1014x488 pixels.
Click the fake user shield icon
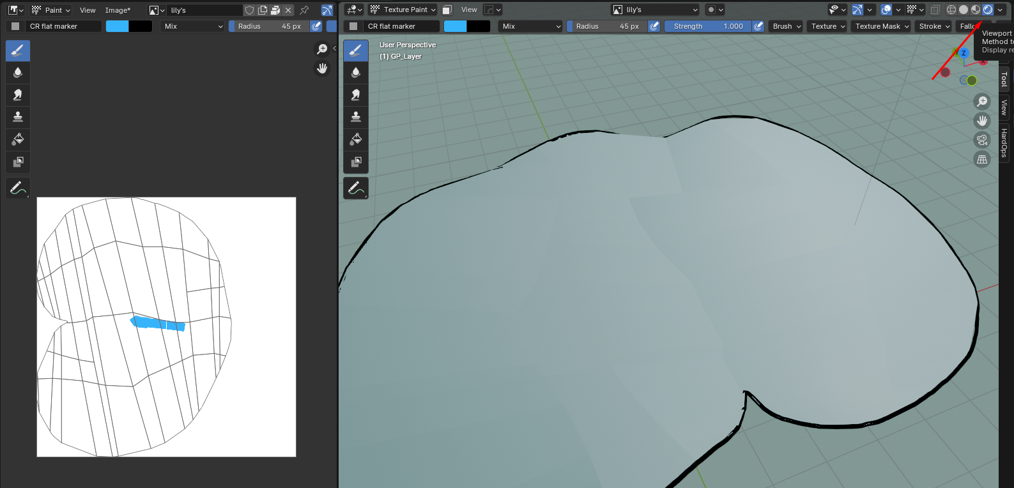250,10
